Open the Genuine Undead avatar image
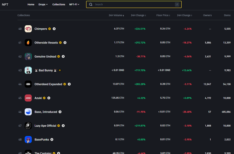The image size is (234, 154). [28, 56]
